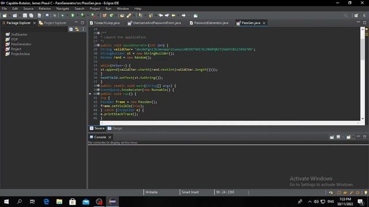Switch to UsernameAndPasswordForm.java tab
The width and height of the screenshot is (369, 207).
click(155, 23)
